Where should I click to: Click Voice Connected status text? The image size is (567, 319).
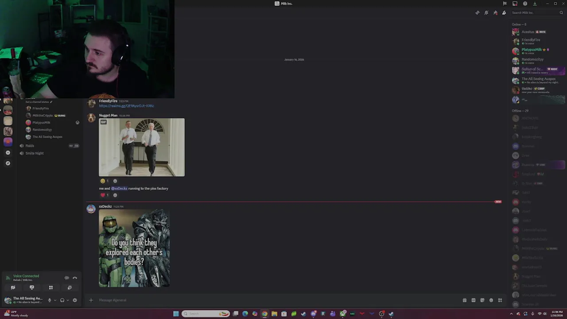coord(26,276)
